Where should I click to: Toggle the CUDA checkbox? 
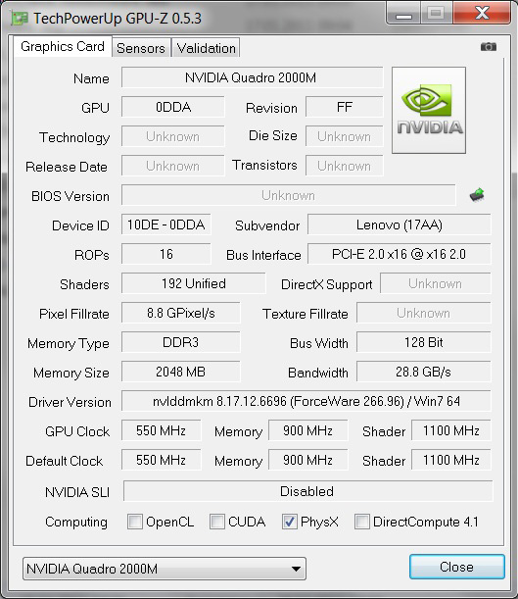coord(217,522)
